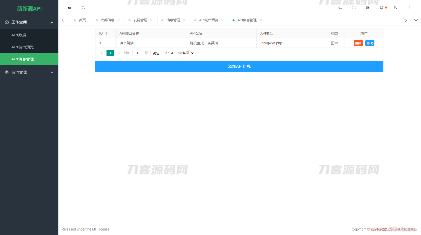Toggle the 工作空间 section closed

[x=29, y=22]
